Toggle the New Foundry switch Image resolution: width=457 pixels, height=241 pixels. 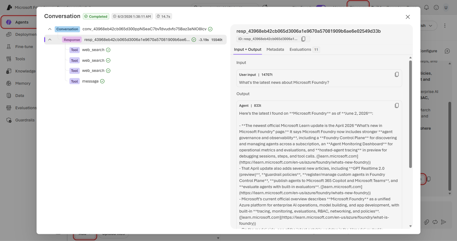pos(321,7)
